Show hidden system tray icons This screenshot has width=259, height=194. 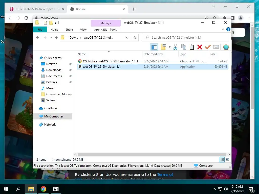coord(214,189)
